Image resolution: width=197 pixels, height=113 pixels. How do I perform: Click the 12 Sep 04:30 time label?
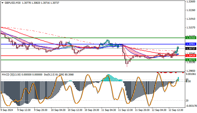tap(159, 110)
